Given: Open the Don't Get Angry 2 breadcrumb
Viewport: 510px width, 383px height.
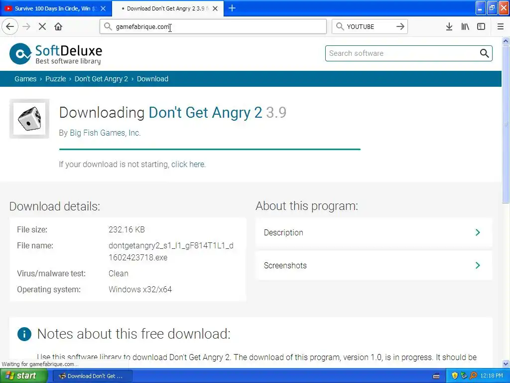Looking at the screenshot, I should pos(101,79).
